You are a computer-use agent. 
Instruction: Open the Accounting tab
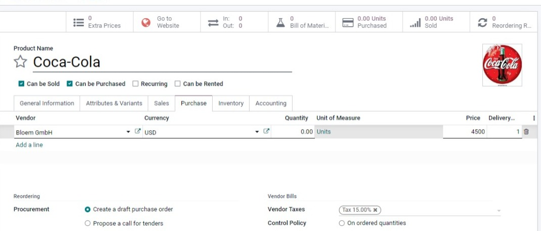tap(271, 103)
